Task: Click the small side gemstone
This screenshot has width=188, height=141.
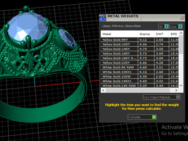Action: point(67,38)
